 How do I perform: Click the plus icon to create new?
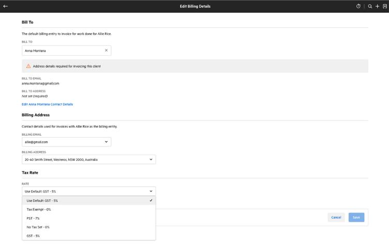[377, 6]
